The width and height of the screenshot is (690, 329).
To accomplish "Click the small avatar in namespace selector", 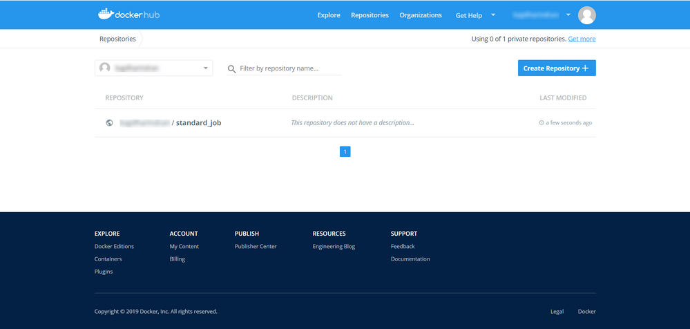I will (x=105, y=68).
